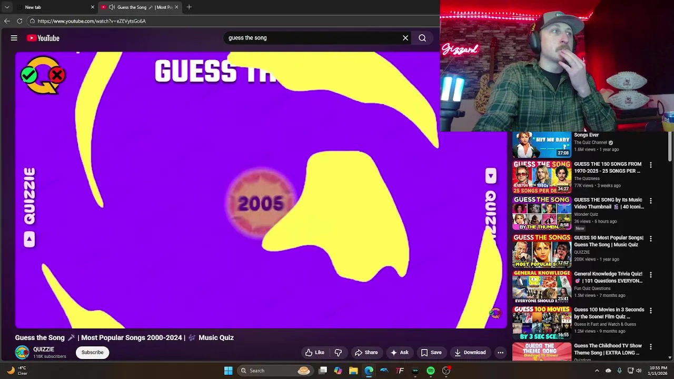674x379 pixels.
Task: Open options for 'Guess 100 Movies' video
Action: 651,311
